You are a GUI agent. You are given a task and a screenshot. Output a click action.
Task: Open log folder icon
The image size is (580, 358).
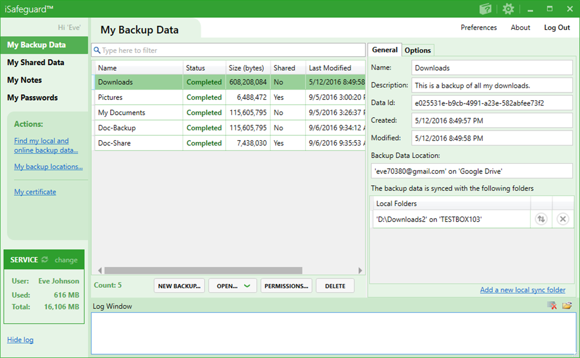(x=567, y=306)
